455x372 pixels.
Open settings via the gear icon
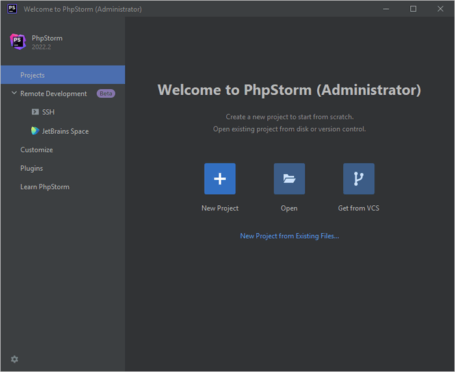click(14, 359)
